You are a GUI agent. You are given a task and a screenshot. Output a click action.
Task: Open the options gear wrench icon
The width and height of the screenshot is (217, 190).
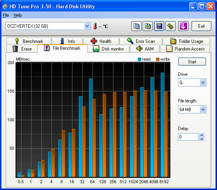pyautogui.click(x=170, y=26)
